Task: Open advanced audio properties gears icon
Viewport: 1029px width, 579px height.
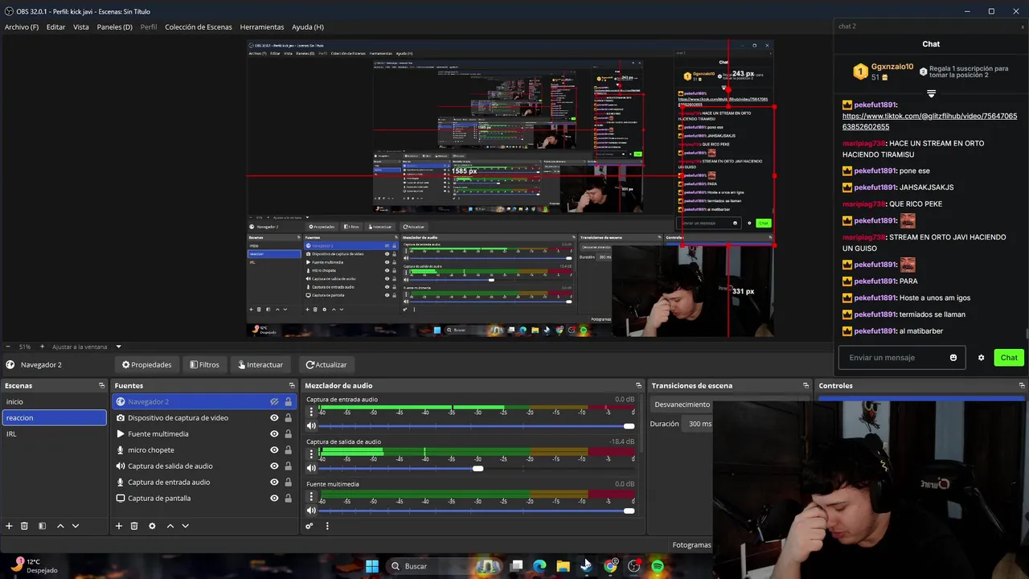Action: [x=309, y=526]
